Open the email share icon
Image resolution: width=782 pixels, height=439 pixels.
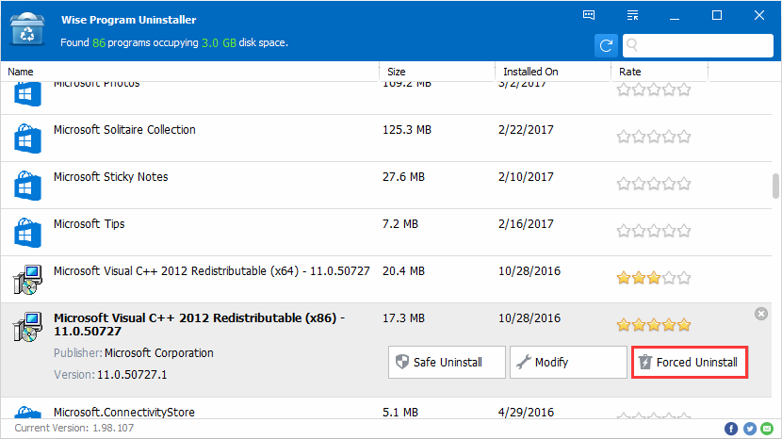[767, 428]
